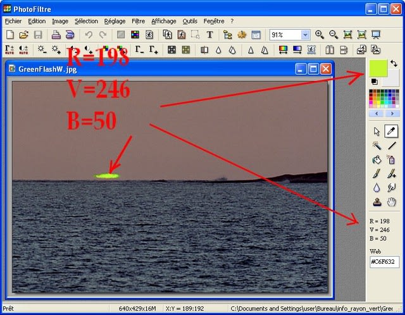Click the Zoom In magnifier icon
This screenshot has height=315, width=405.
click(x=320, y=35)
